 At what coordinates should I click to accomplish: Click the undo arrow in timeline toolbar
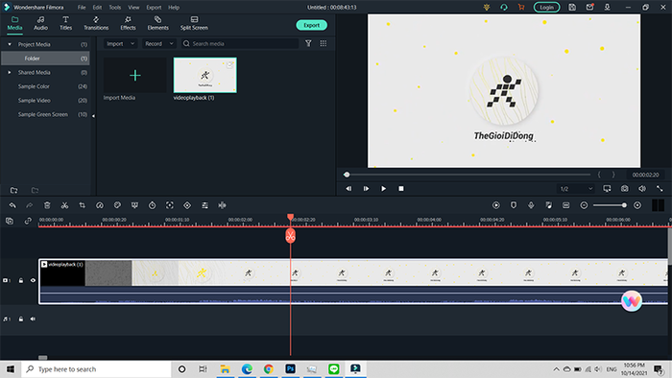point(12,205)
